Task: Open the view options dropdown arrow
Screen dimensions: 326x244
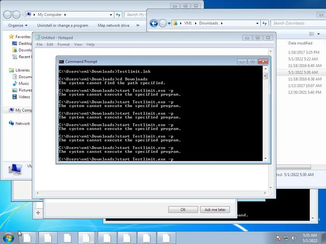Action: click(318, 34)
